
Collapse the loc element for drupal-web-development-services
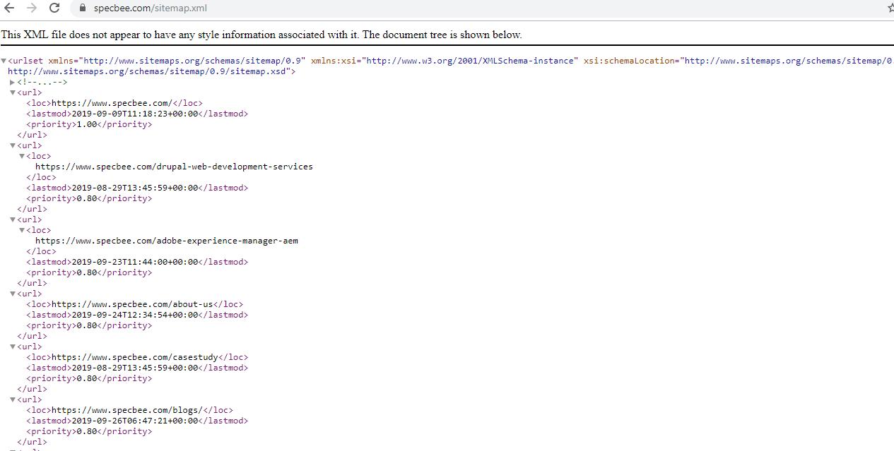[x=22, y=156]
